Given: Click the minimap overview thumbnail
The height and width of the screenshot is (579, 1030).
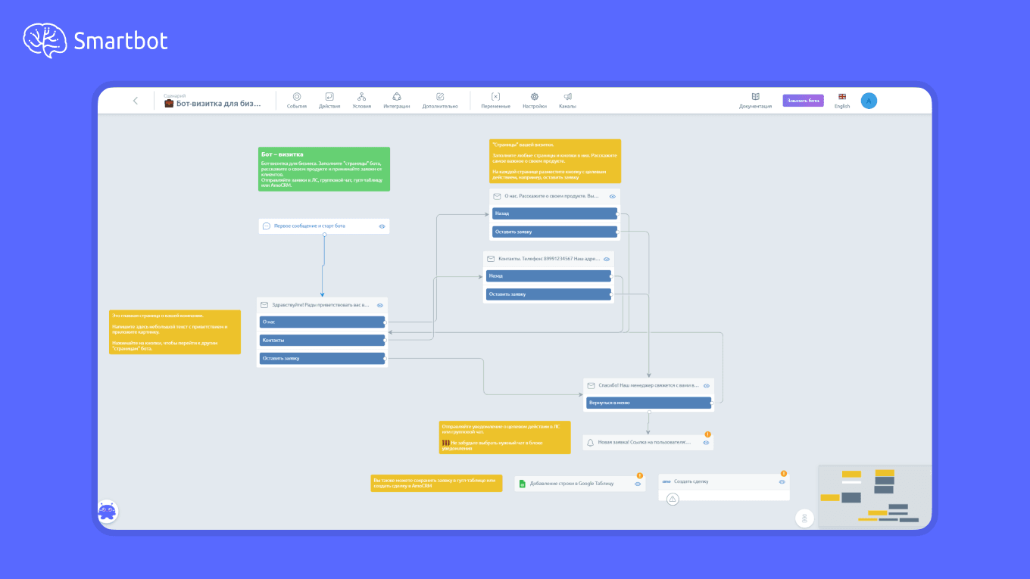Looking at the screenshot, I should point(875,497).
